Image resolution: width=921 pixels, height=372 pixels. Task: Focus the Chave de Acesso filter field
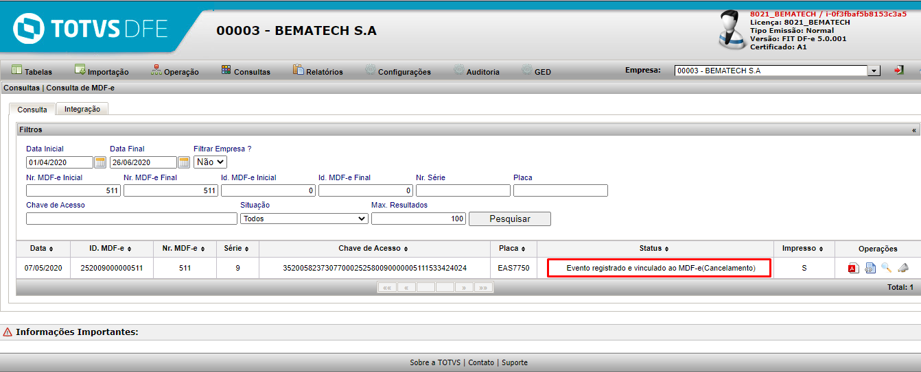[x=132, y=219]
